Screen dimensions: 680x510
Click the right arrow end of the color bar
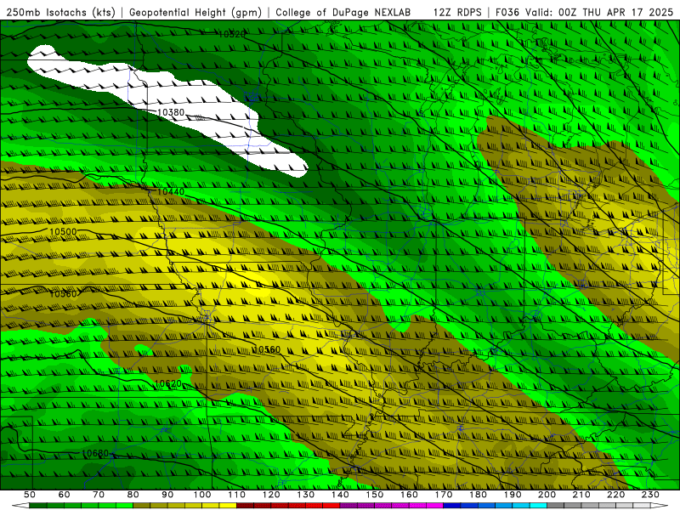[659, 506]
